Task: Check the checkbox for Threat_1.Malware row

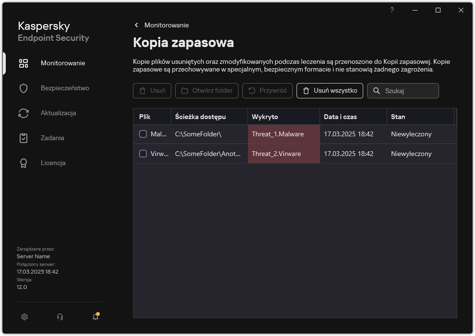Action: [142, 134]
